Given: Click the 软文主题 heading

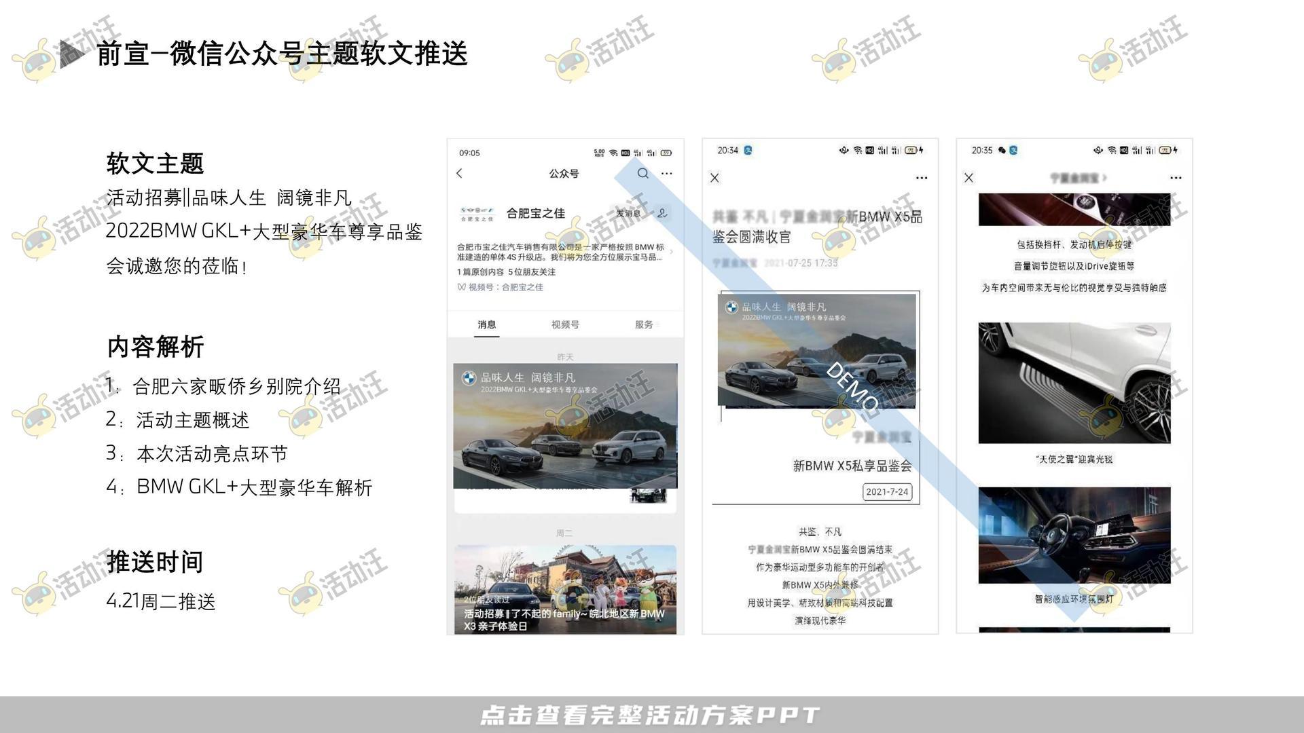Looking at the screenshot, I should point(155,164).
